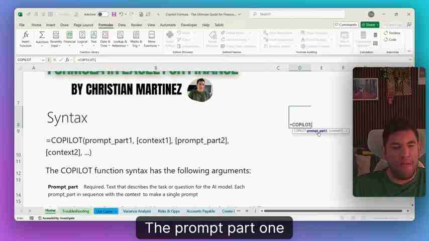Select column D header

pos(299,68)
